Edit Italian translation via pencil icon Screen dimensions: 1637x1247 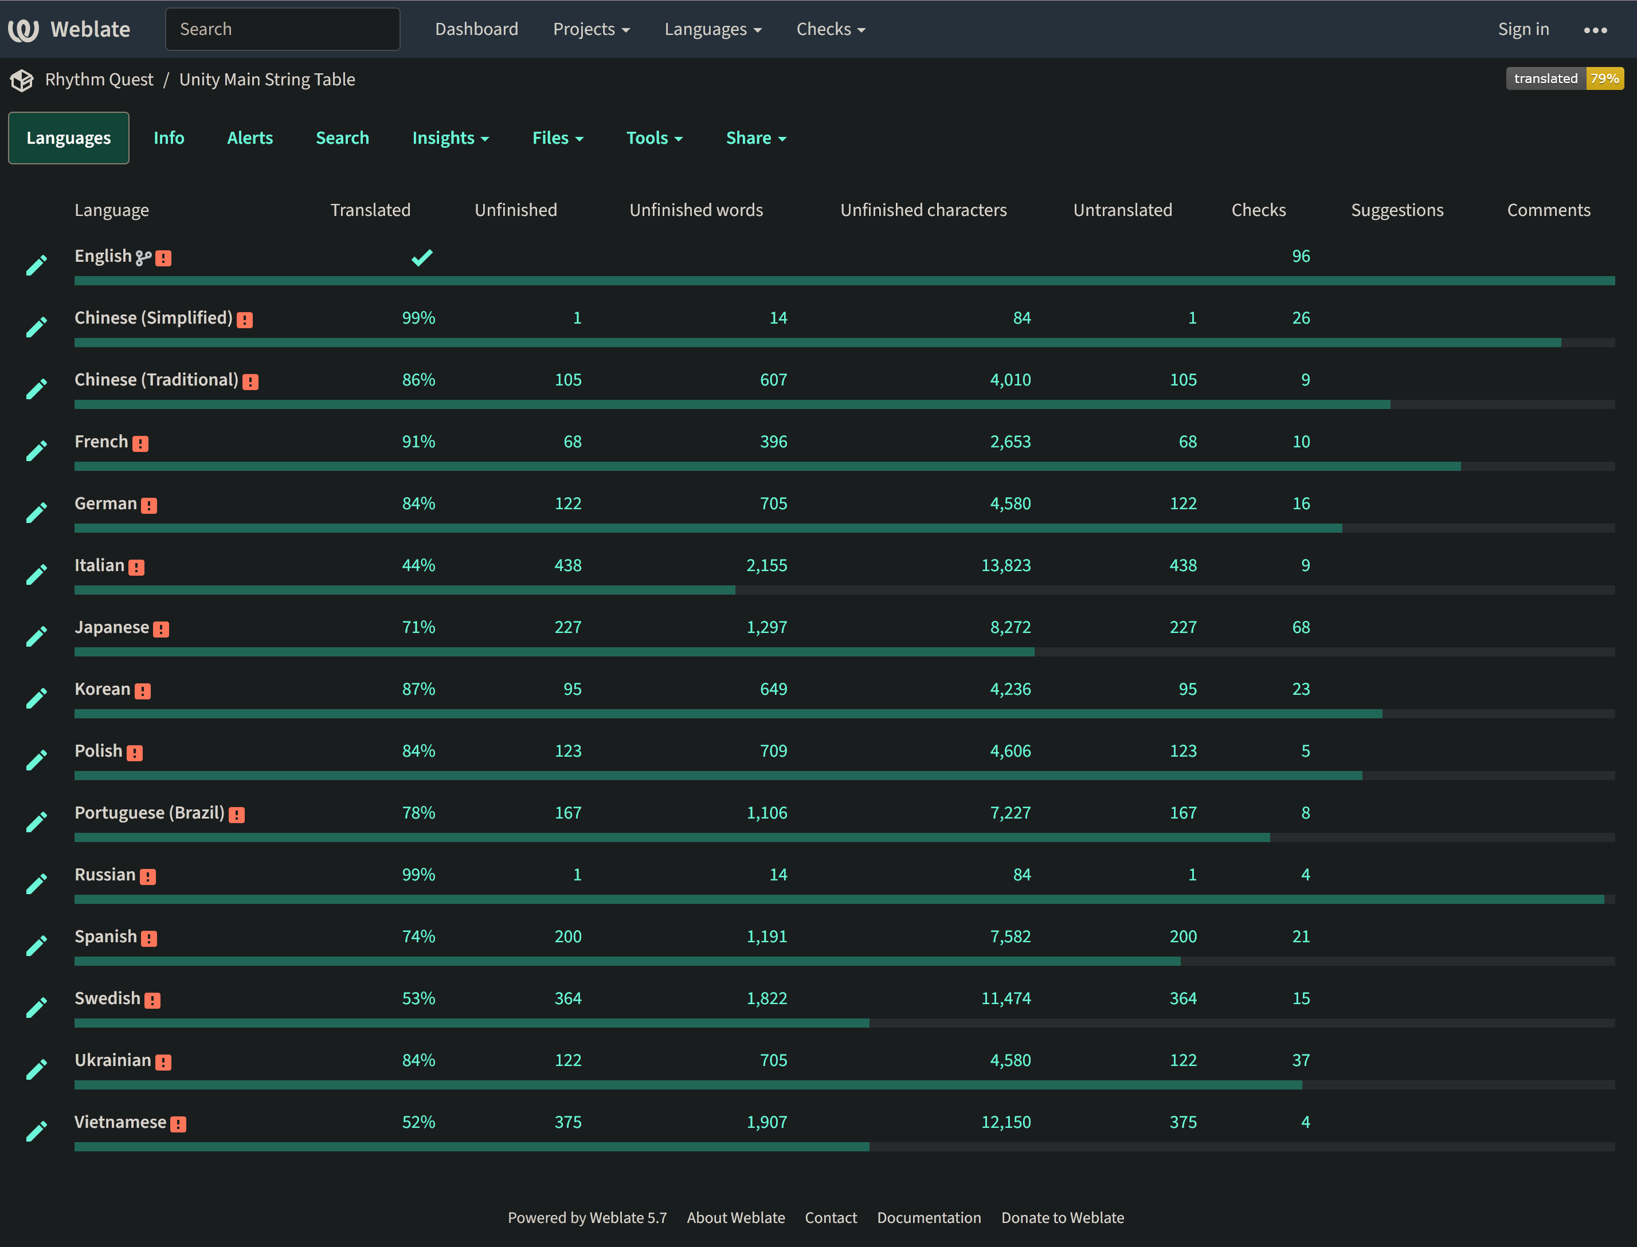(36, 575)
